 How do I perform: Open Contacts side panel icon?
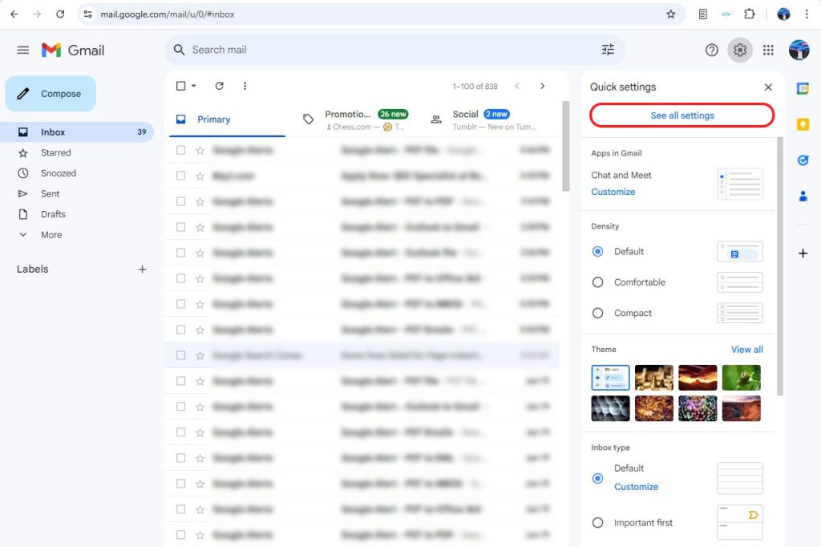[x=803, y=197]
